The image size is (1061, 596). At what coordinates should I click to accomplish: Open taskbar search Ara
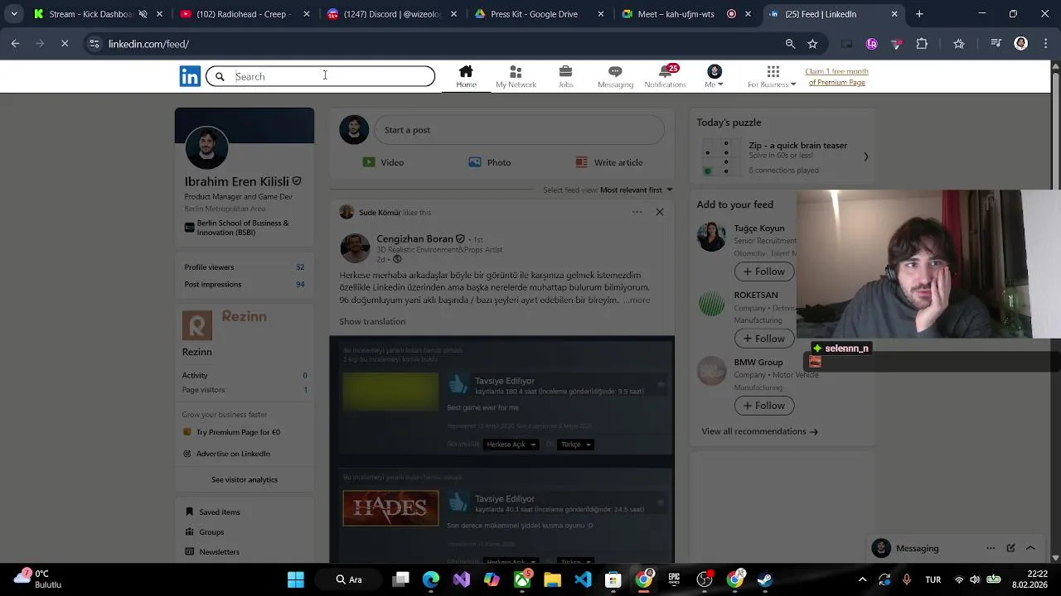(x=348, y=579)
